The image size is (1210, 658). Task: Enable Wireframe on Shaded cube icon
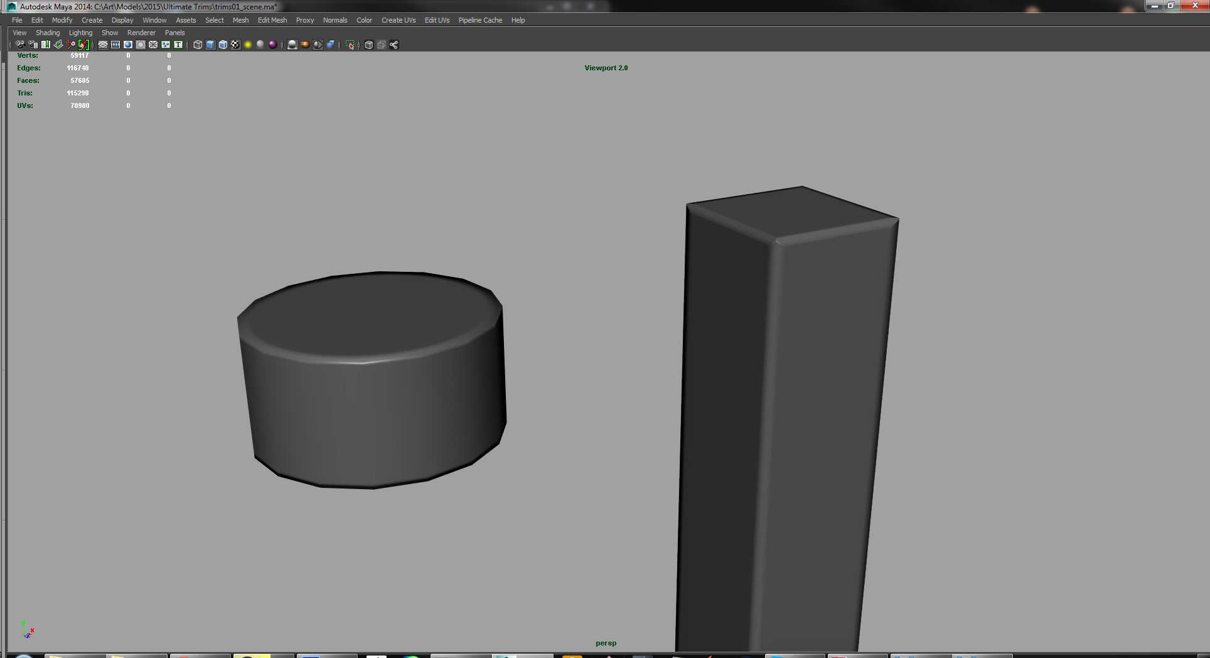click(x=223, y=45)
